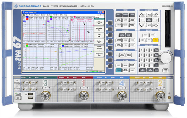This screenshot has height=118, width=187.
Task: Open the Channel menu
Action: tap(37, 15)
